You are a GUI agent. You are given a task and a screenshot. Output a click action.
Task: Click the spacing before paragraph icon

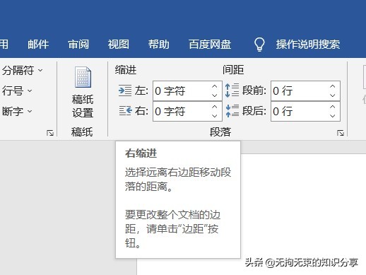pos(232,90)
